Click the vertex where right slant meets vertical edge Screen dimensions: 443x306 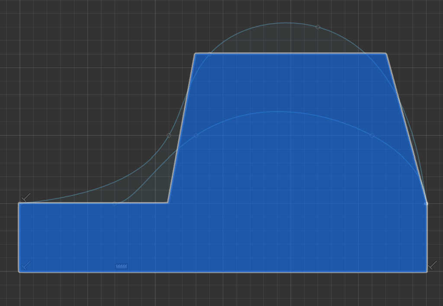pyautogui.click(x=427, y=203)
